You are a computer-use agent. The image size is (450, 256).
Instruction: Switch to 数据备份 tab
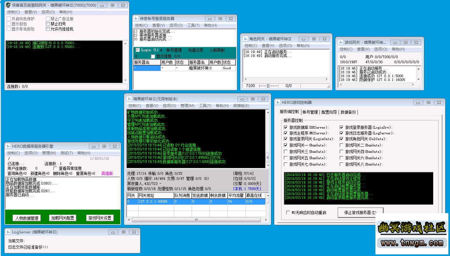coord(348,112)
